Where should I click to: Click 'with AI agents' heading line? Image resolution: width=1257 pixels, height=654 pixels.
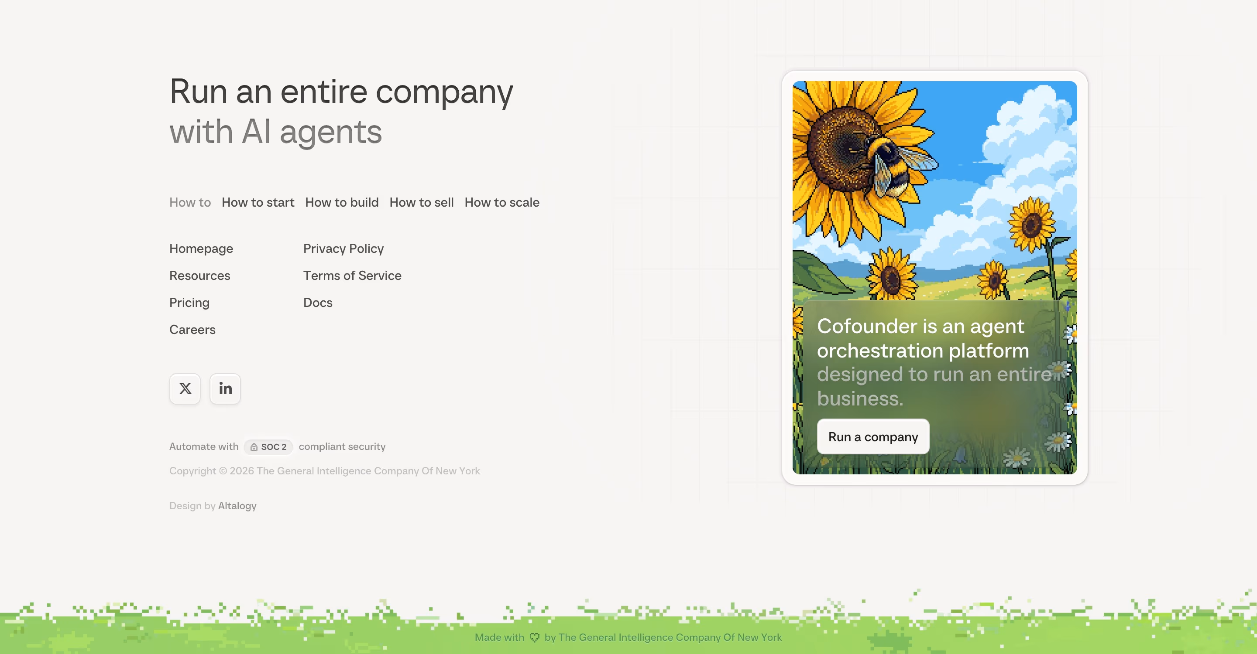pos(276,132)
